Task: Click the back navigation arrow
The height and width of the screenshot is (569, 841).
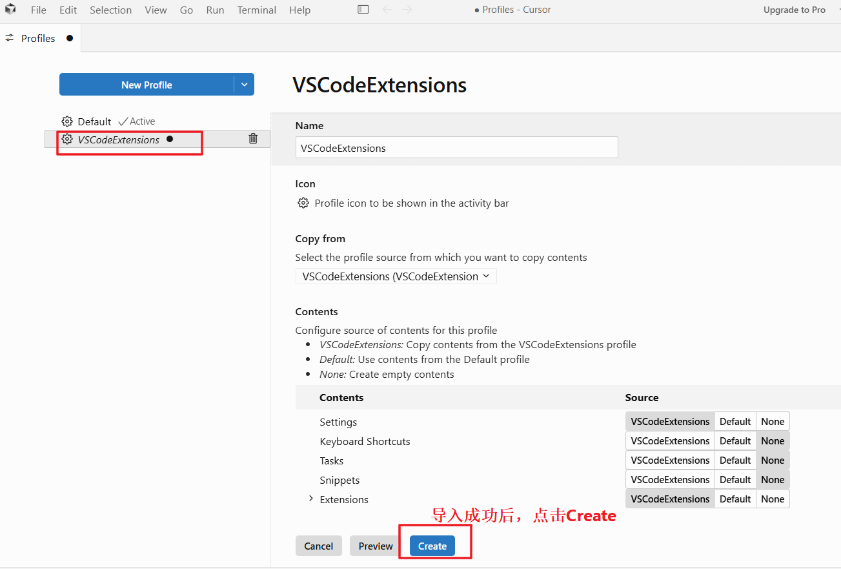Action: (387, 10)
